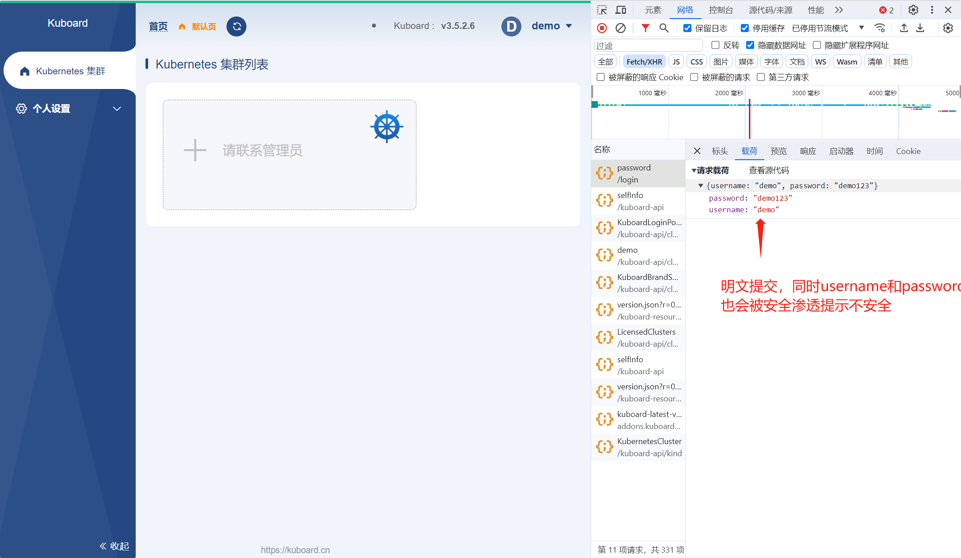Click the 过滤 filter input field
961x558 pixels.
point(648,45)
